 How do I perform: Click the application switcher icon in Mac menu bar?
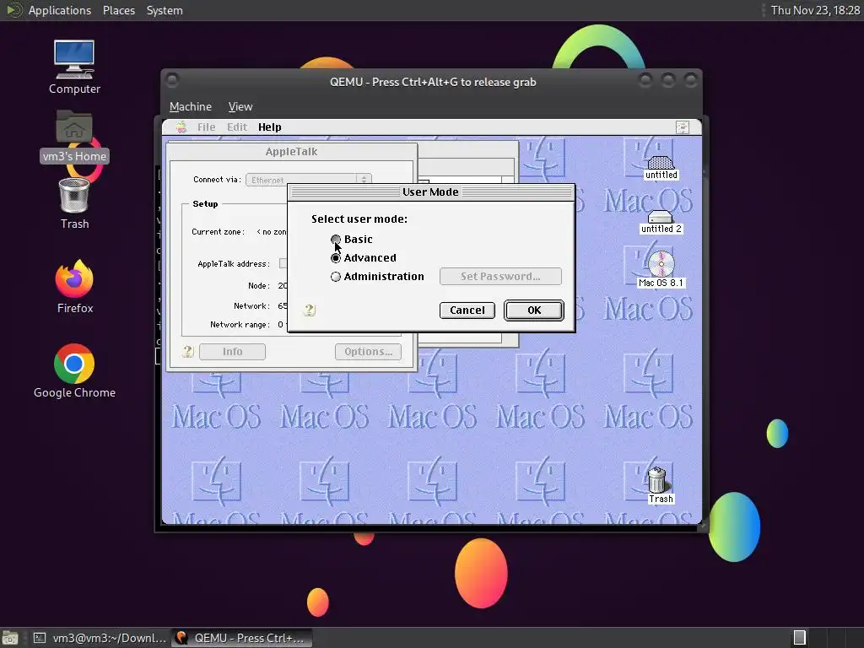682,127
